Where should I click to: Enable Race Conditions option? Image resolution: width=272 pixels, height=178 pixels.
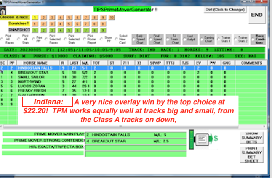(x=258, y=39)
